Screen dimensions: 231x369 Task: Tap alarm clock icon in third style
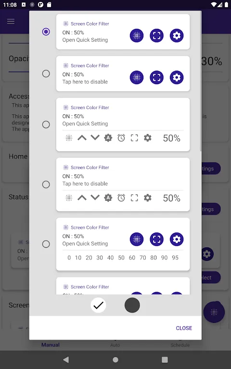(x=121, y=138)
